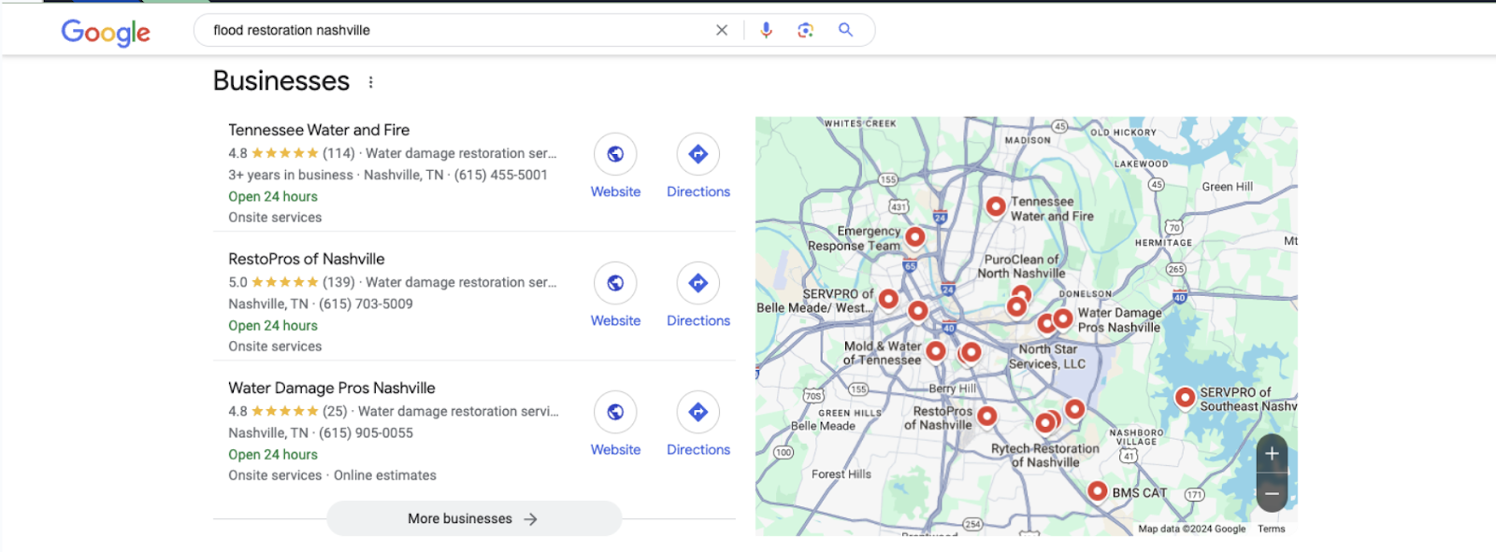Click the Google logo

(x=106, y=33)
